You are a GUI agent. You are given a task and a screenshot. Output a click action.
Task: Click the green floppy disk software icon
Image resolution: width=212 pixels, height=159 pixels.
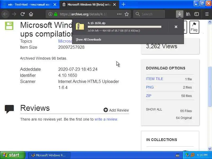(9, 26)
